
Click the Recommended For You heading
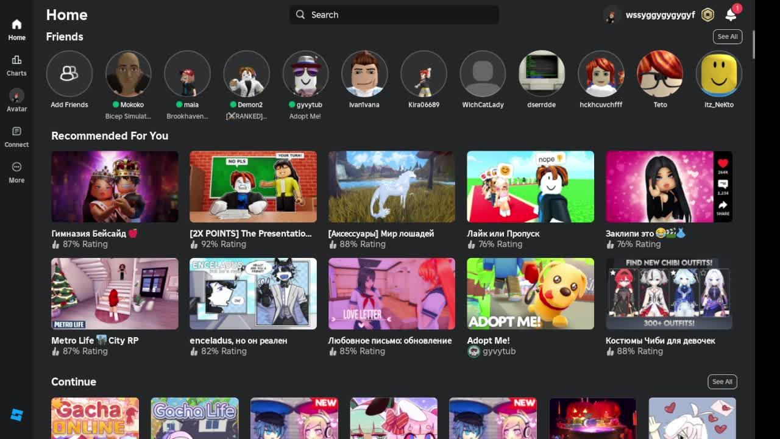click(110, 136)
